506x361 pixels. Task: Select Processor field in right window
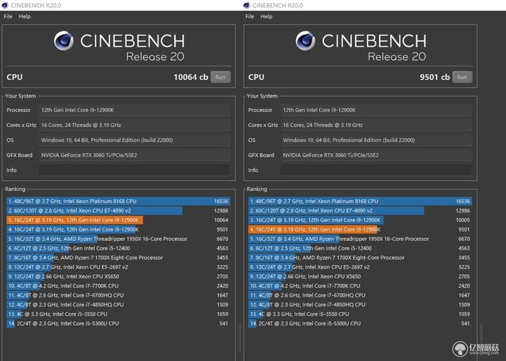click(x=376, y=110)
